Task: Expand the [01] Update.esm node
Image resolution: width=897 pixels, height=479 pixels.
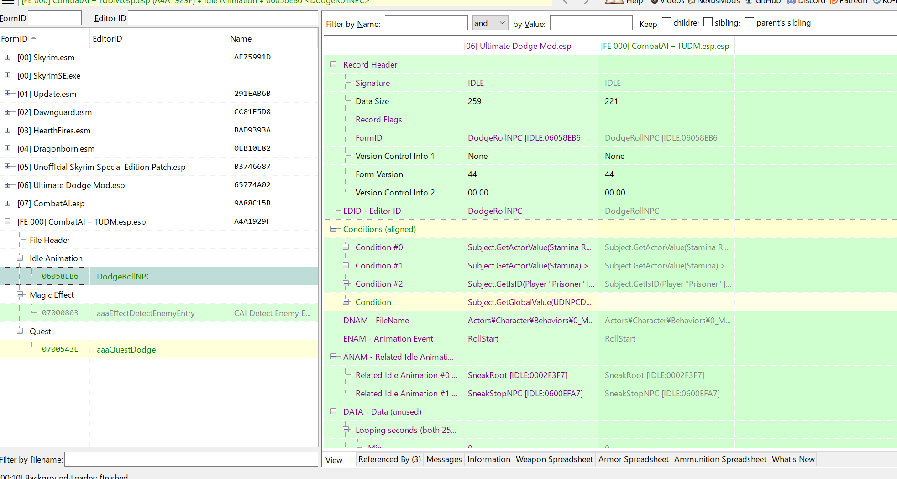Action: [7, 94]
